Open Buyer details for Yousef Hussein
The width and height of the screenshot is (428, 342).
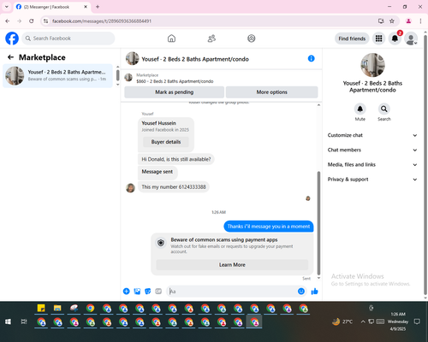166,142
